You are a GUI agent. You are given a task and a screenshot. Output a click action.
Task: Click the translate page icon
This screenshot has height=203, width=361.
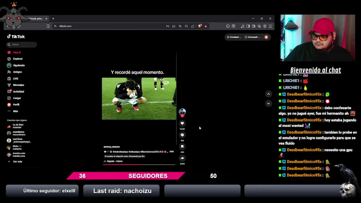click(180, 26)
